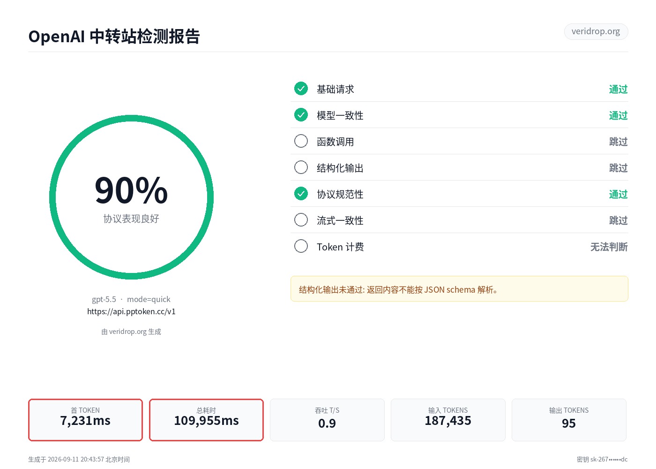Open the https://api.pptoken.cc/v1 URL

[x=131, y=311]
